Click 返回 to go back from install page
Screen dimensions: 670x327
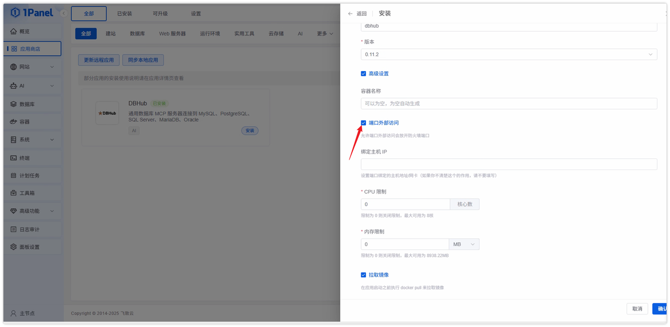(360, 13)
